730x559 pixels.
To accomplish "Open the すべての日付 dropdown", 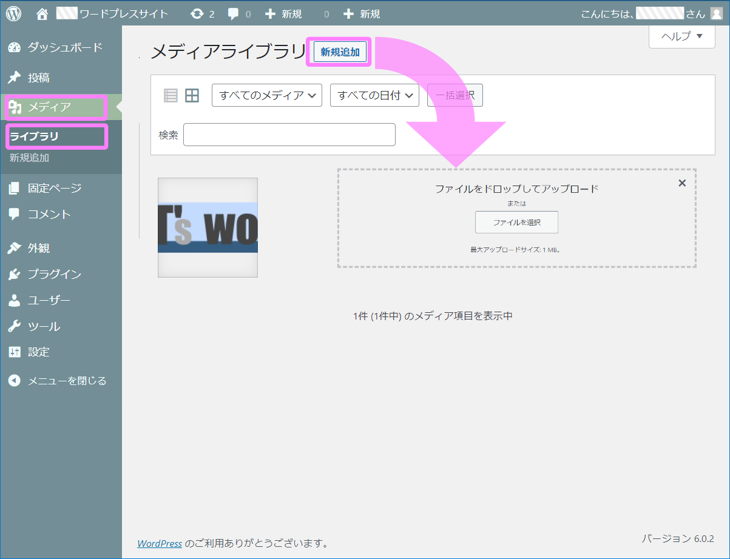I will (x=374, y=95).
